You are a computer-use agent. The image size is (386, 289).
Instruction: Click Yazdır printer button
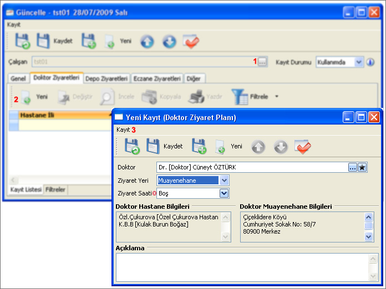point(205,97)
